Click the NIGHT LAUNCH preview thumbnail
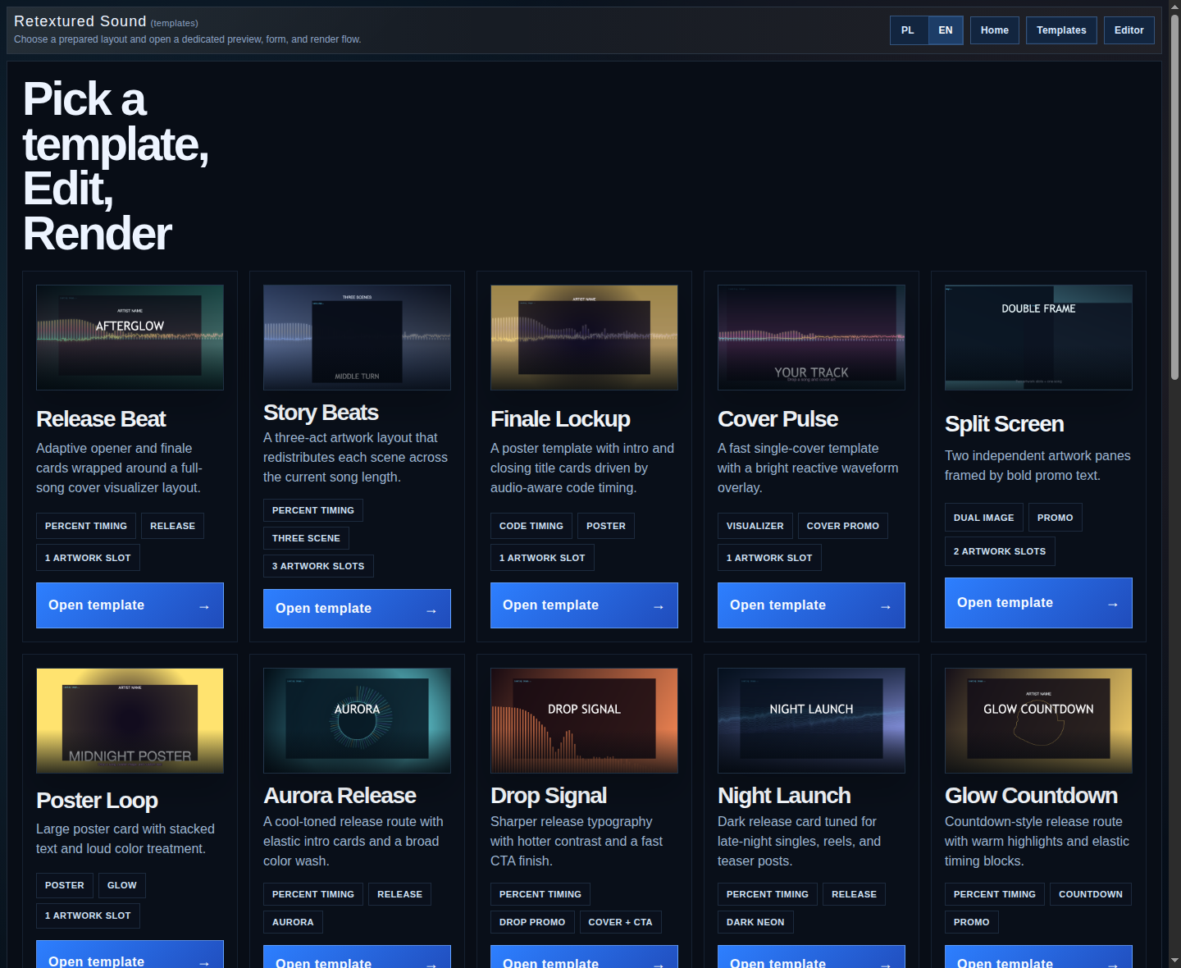This screenshot has height=968, width=1181. 811,720
